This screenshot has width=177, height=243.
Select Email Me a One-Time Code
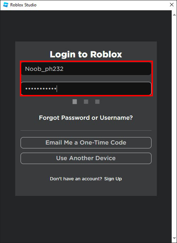tap(86, 143)
